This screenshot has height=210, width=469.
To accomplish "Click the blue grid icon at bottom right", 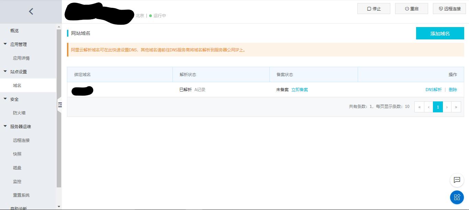I will pyautogui.click(x=457, y=197).
